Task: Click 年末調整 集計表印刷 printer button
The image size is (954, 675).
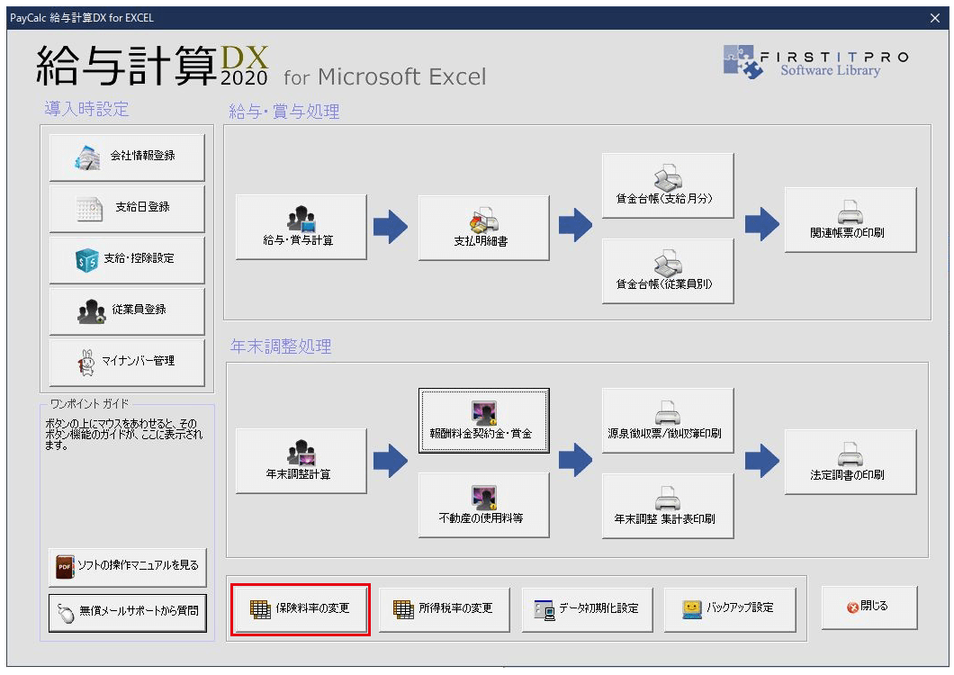Action: pyautogui.click(x=668, y=506)
